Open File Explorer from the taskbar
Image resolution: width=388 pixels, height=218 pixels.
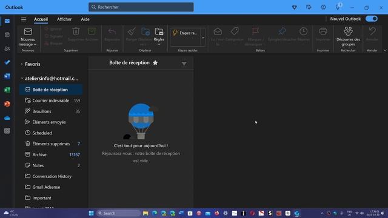pyautogui.click(x=145, y=213)
